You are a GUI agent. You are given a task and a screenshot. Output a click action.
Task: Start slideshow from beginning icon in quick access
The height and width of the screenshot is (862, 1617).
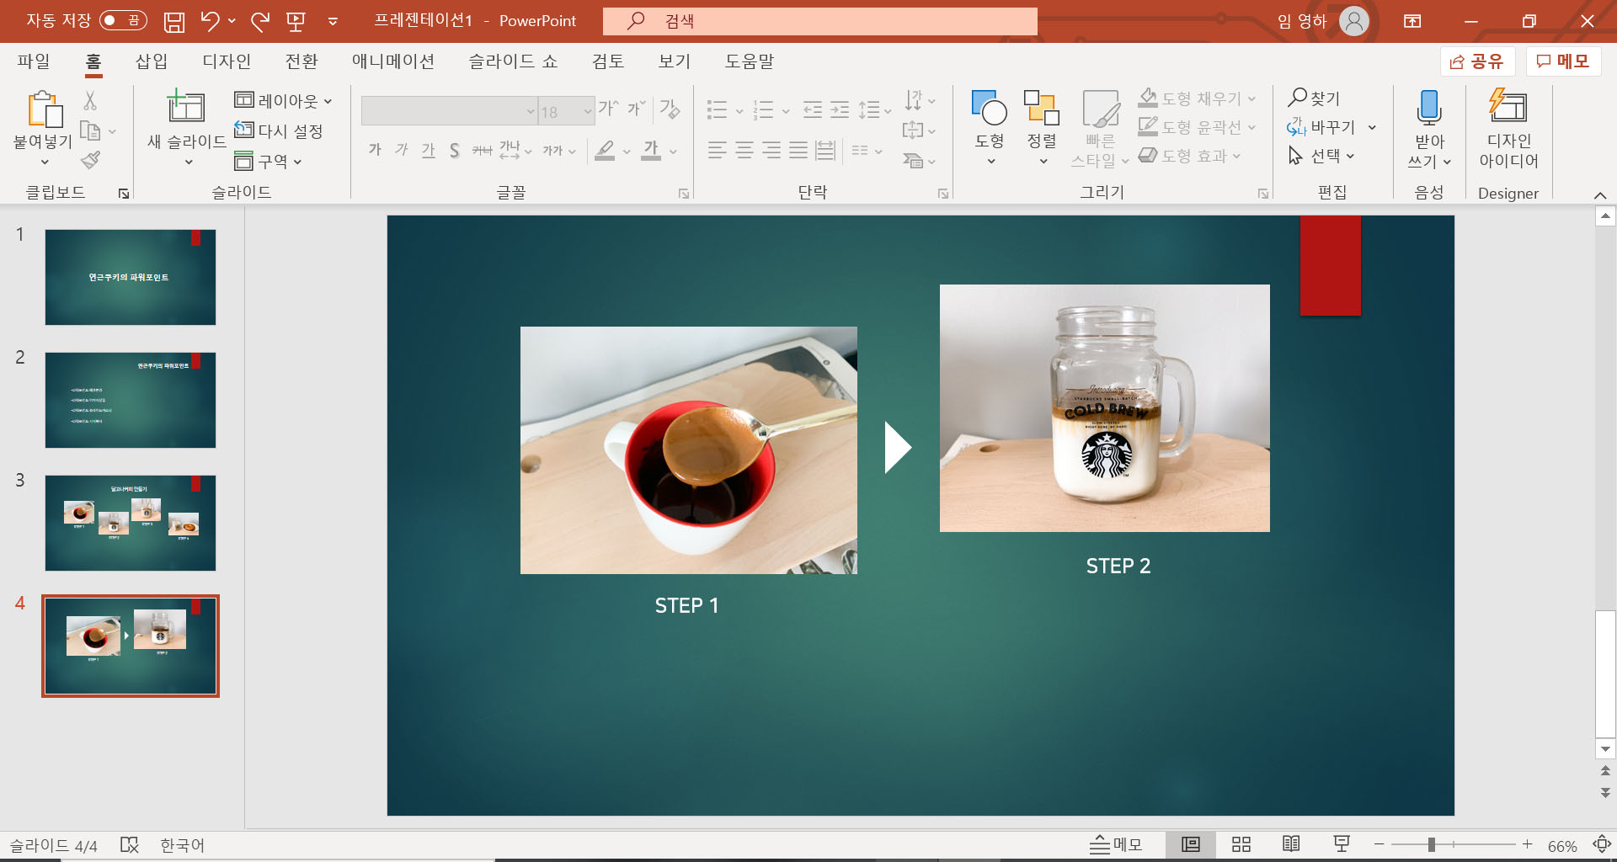[x=296, y=21]
